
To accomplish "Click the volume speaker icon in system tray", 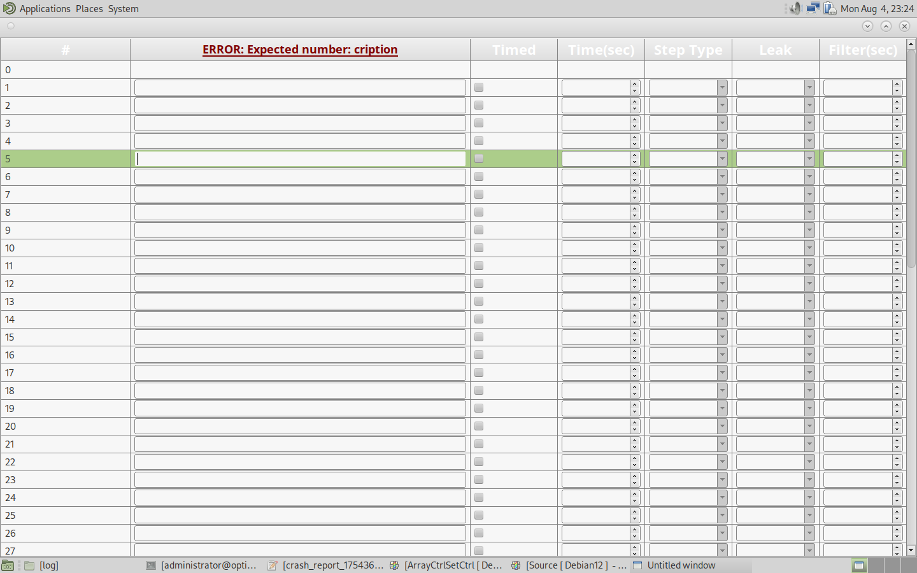I will 795,8.
